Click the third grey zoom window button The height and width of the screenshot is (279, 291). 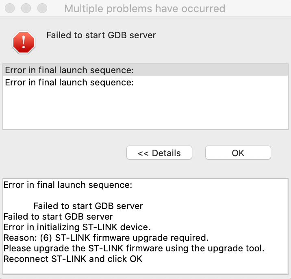click(x=42, y=9)
